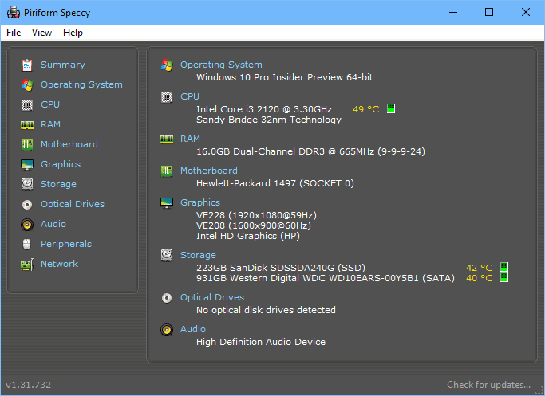Click the Western Digital temperature indicator
This screenshot has height=396, width=545.
(x=504, y=277)
